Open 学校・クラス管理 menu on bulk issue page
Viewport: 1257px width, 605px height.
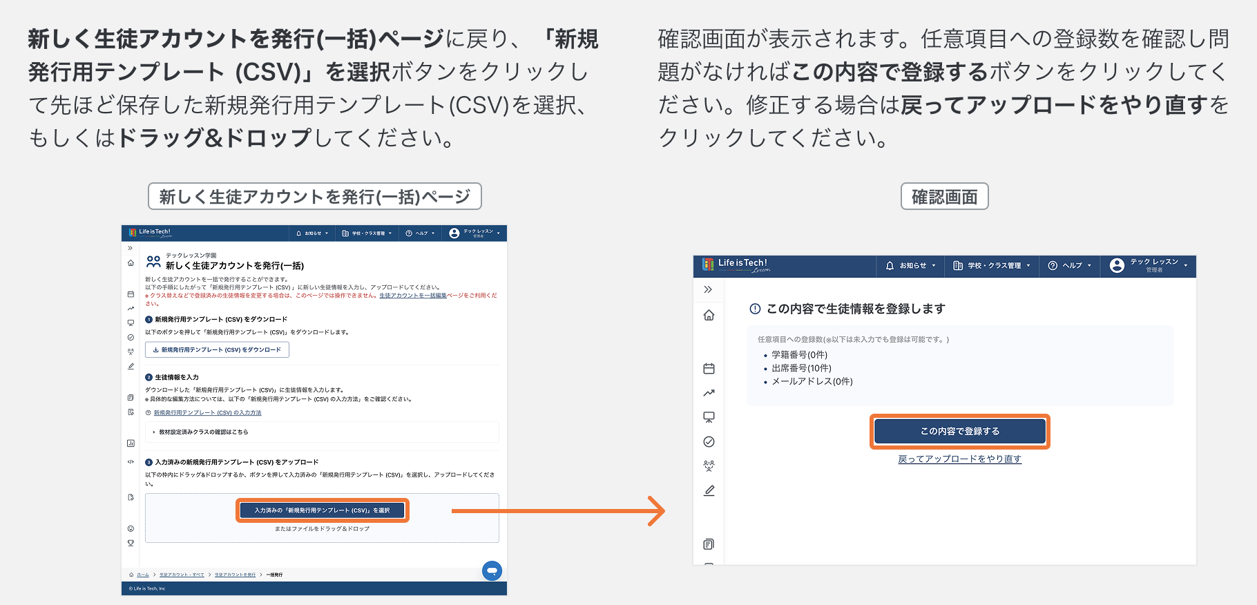coord(367,233)
